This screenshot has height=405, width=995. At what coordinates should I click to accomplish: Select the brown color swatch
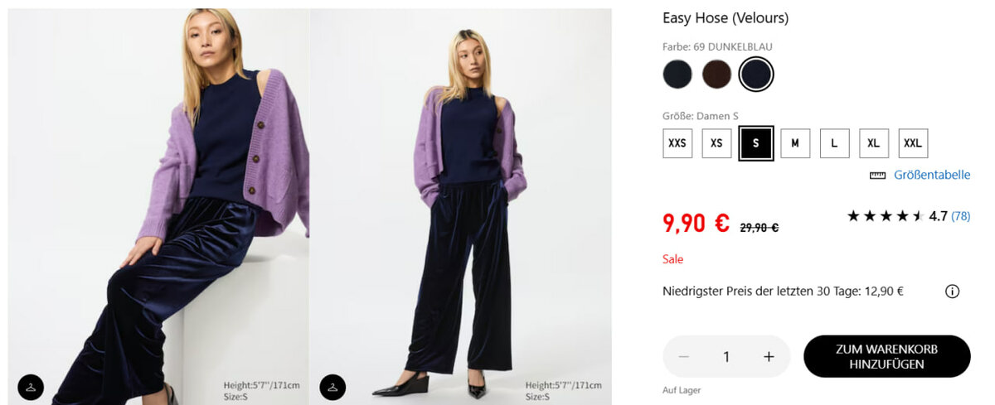click(716, 75)
